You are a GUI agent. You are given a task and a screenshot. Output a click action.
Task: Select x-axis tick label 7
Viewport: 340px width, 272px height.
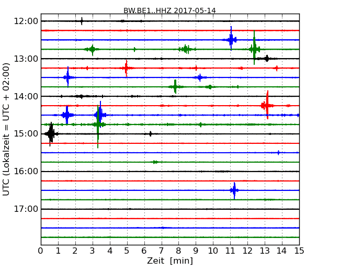tap(161, 251)
